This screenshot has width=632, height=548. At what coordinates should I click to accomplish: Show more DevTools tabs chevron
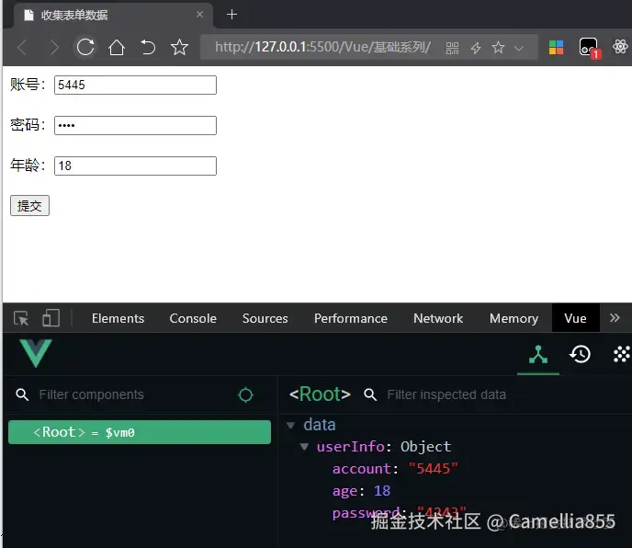(x=615, y=318)
